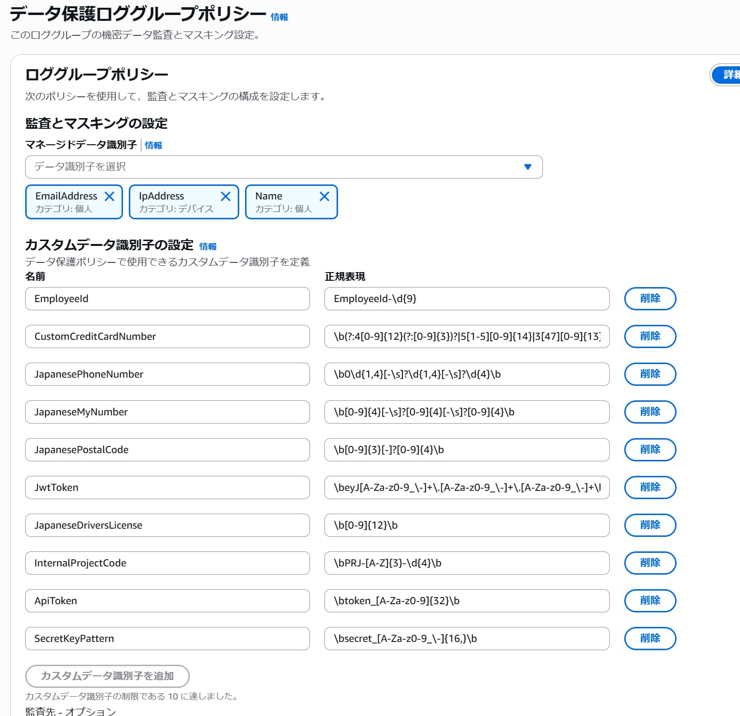Delete the CustomCreditCardNumber identifier row
This screenshot has height=716, width=740.
650,336
